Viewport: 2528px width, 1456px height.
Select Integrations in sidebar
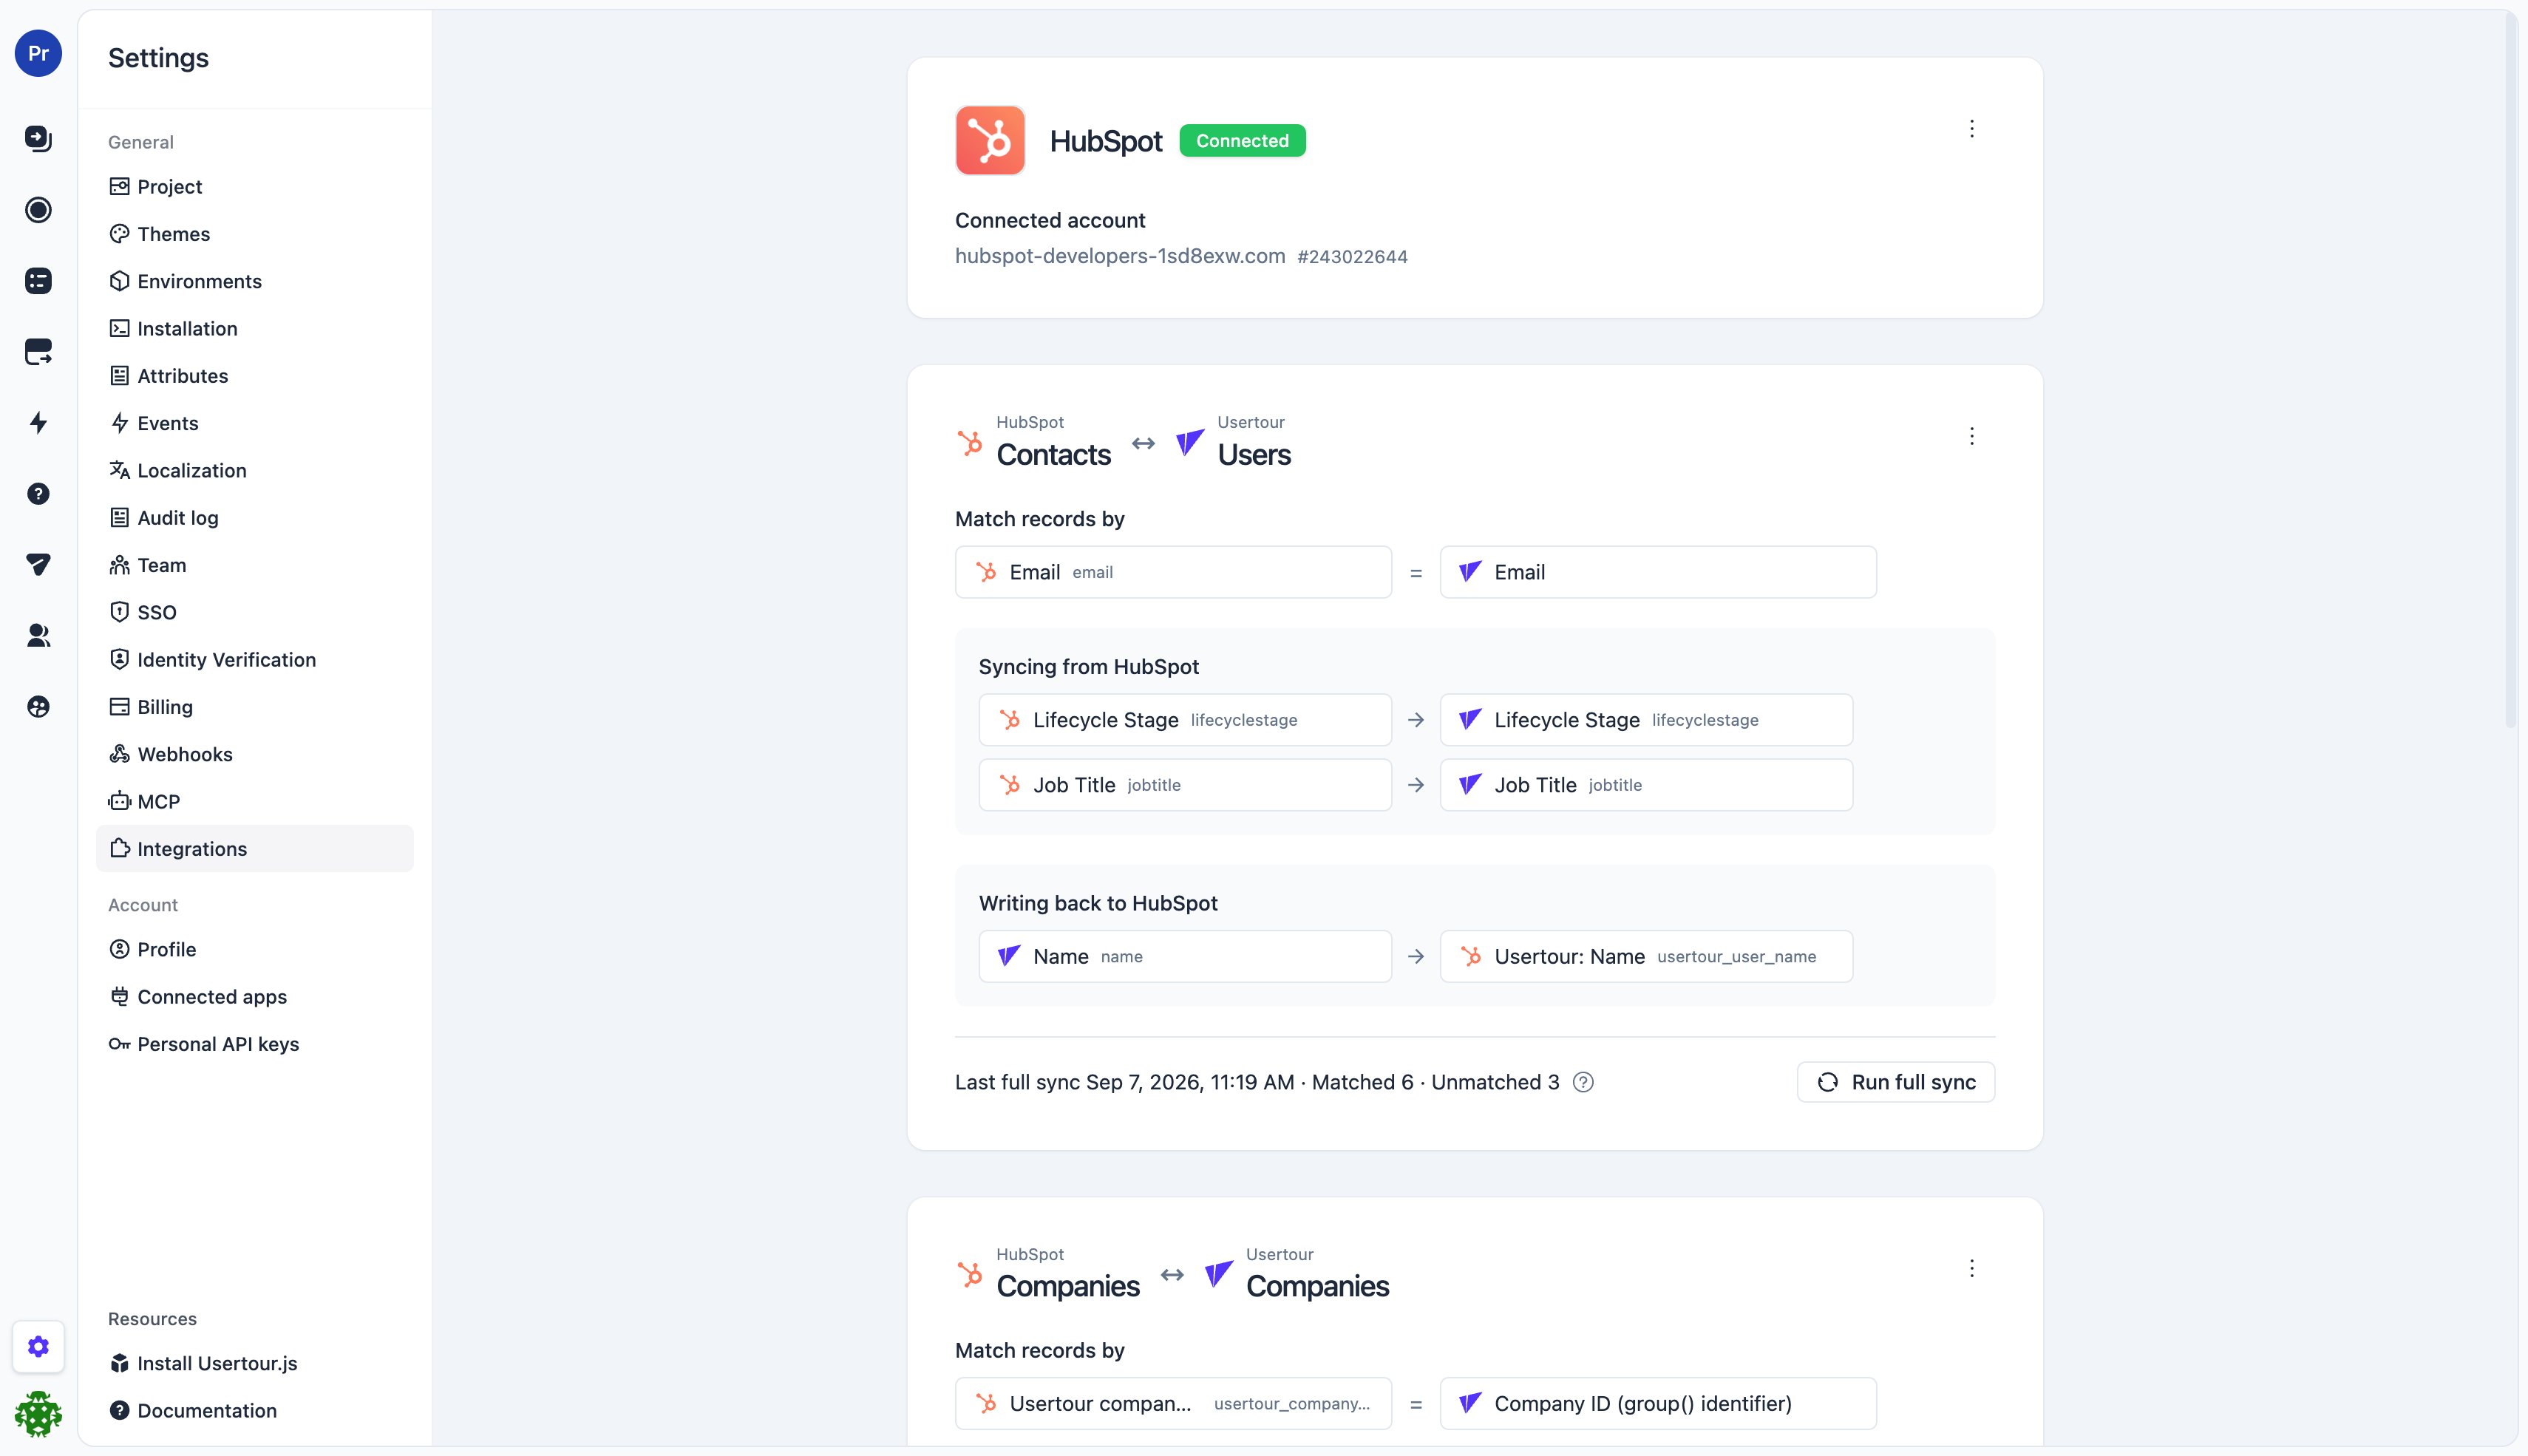click(254, 848)
